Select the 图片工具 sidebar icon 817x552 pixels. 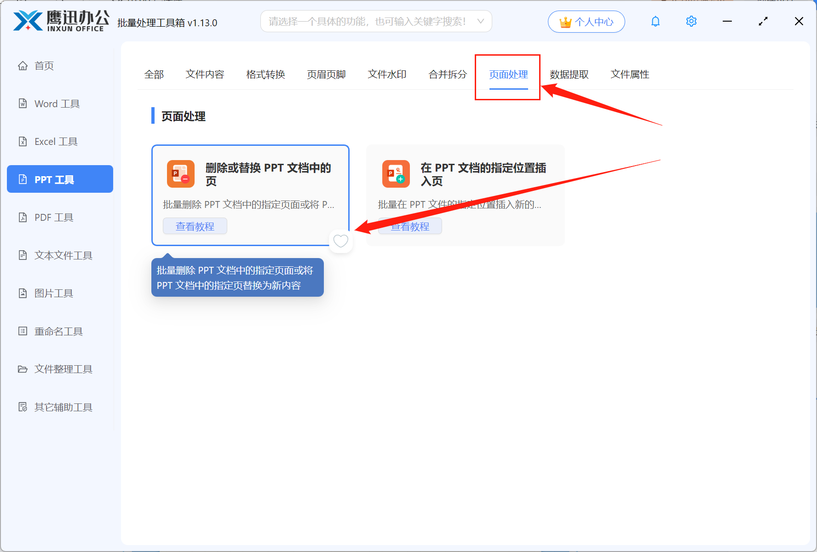[x=53, y=293]
